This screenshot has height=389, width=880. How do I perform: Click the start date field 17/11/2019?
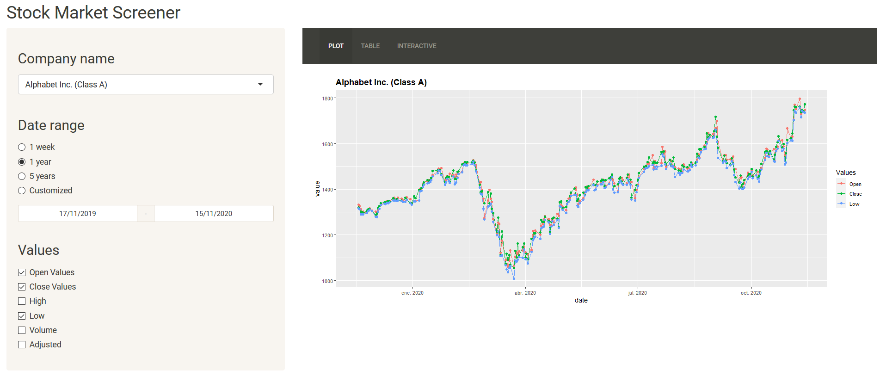click(x=78, y=214)
